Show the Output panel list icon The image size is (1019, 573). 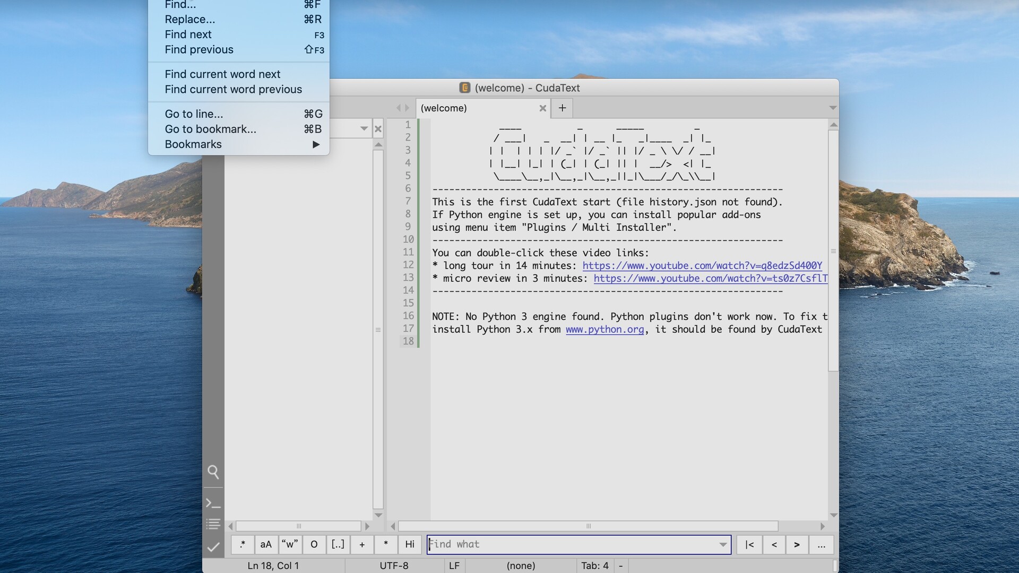pyautogui.click(x=213, y=524)
